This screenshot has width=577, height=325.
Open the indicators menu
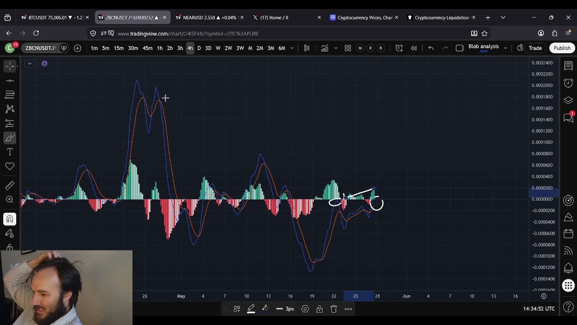pyautogui.click(x=325, y=48)
